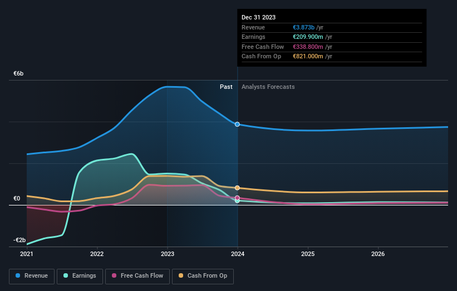The width and height of the screenshot is (457, 291).
Task: Toggle the Earnings legend button
Action: coord(80,276)
